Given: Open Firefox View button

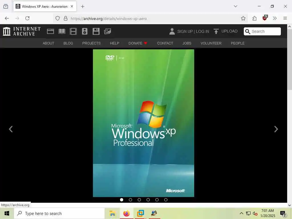Looking at the screenshot, I should point(6,6).
